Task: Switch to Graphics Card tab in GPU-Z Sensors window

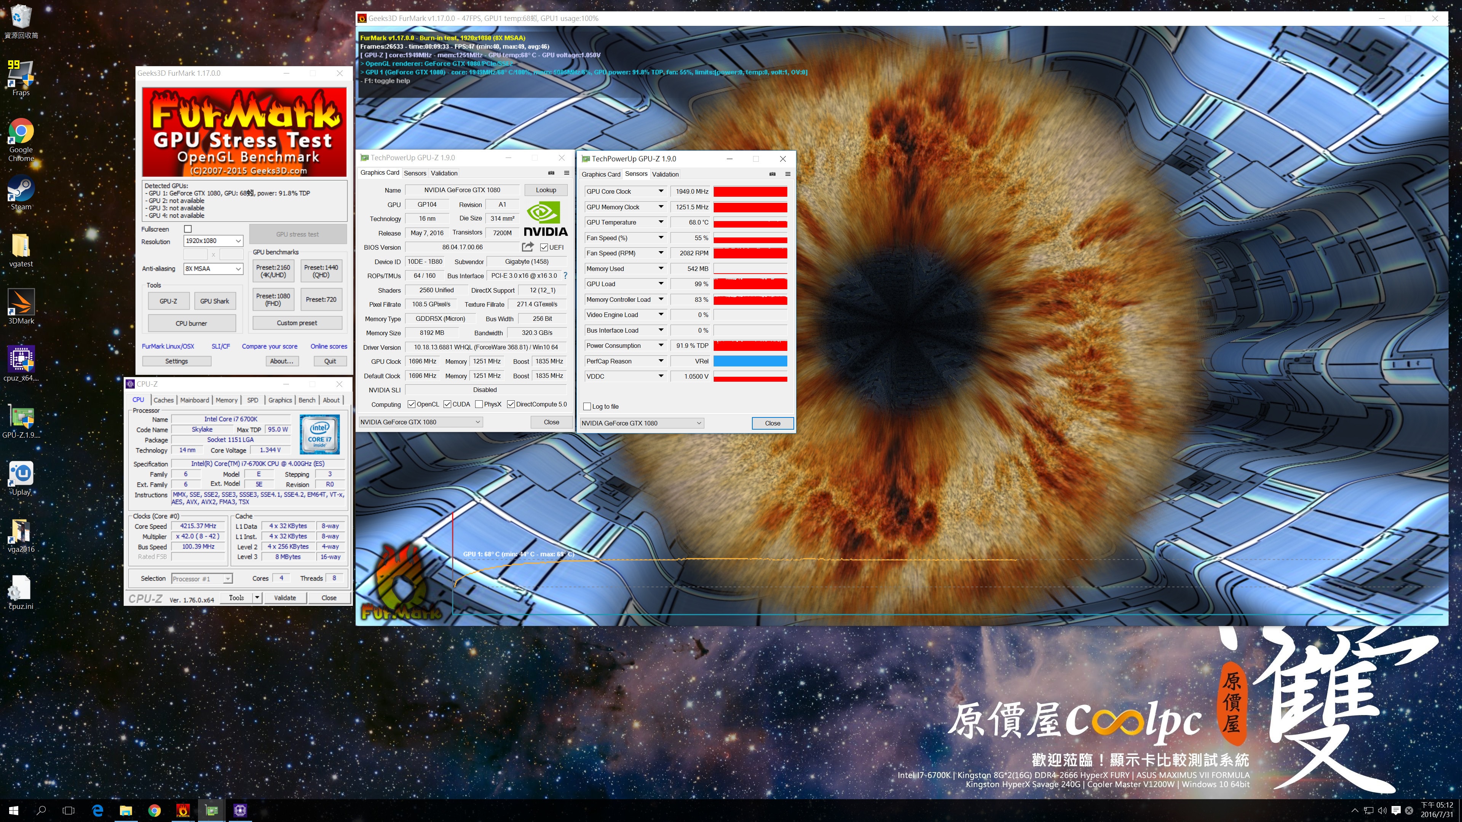Action: (601, 174)
